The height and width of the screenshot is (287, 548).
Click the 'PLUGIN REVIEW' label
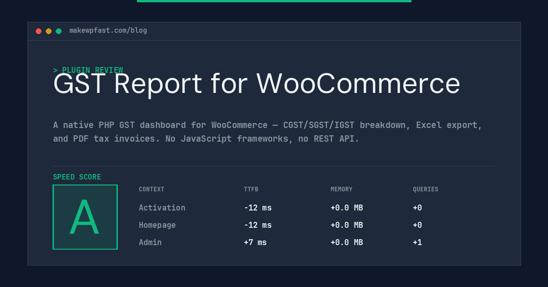[x=92, y=70]
